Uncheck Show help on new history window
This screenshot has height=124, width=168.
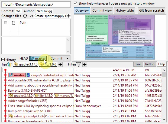pyautogui.click(x=76, y=4)
